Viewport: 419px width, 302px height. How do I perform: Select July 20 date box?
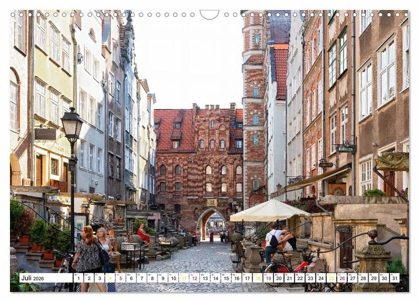point(279,278)
